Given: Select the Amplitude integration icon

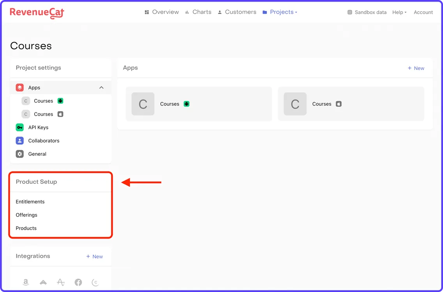Looking at the screenshot, I should click(61, 282).
